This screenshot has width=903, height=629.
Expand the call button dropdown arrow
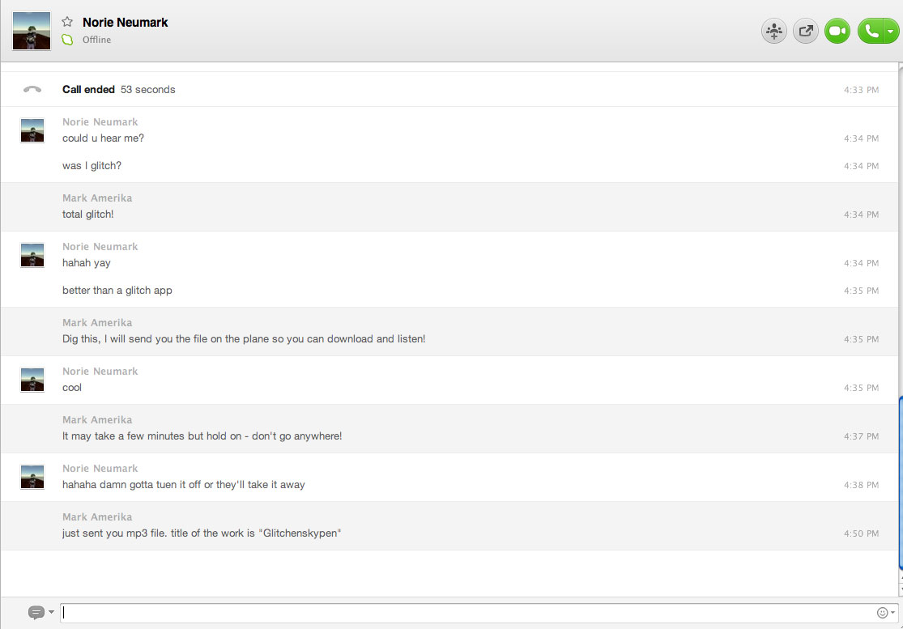point(891,32)
